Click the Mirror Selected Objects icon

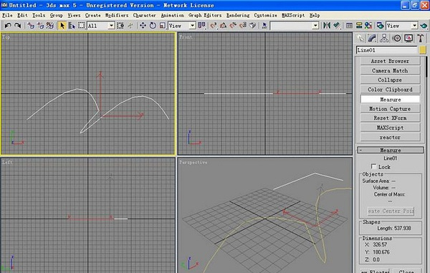(x=326, y=26)
